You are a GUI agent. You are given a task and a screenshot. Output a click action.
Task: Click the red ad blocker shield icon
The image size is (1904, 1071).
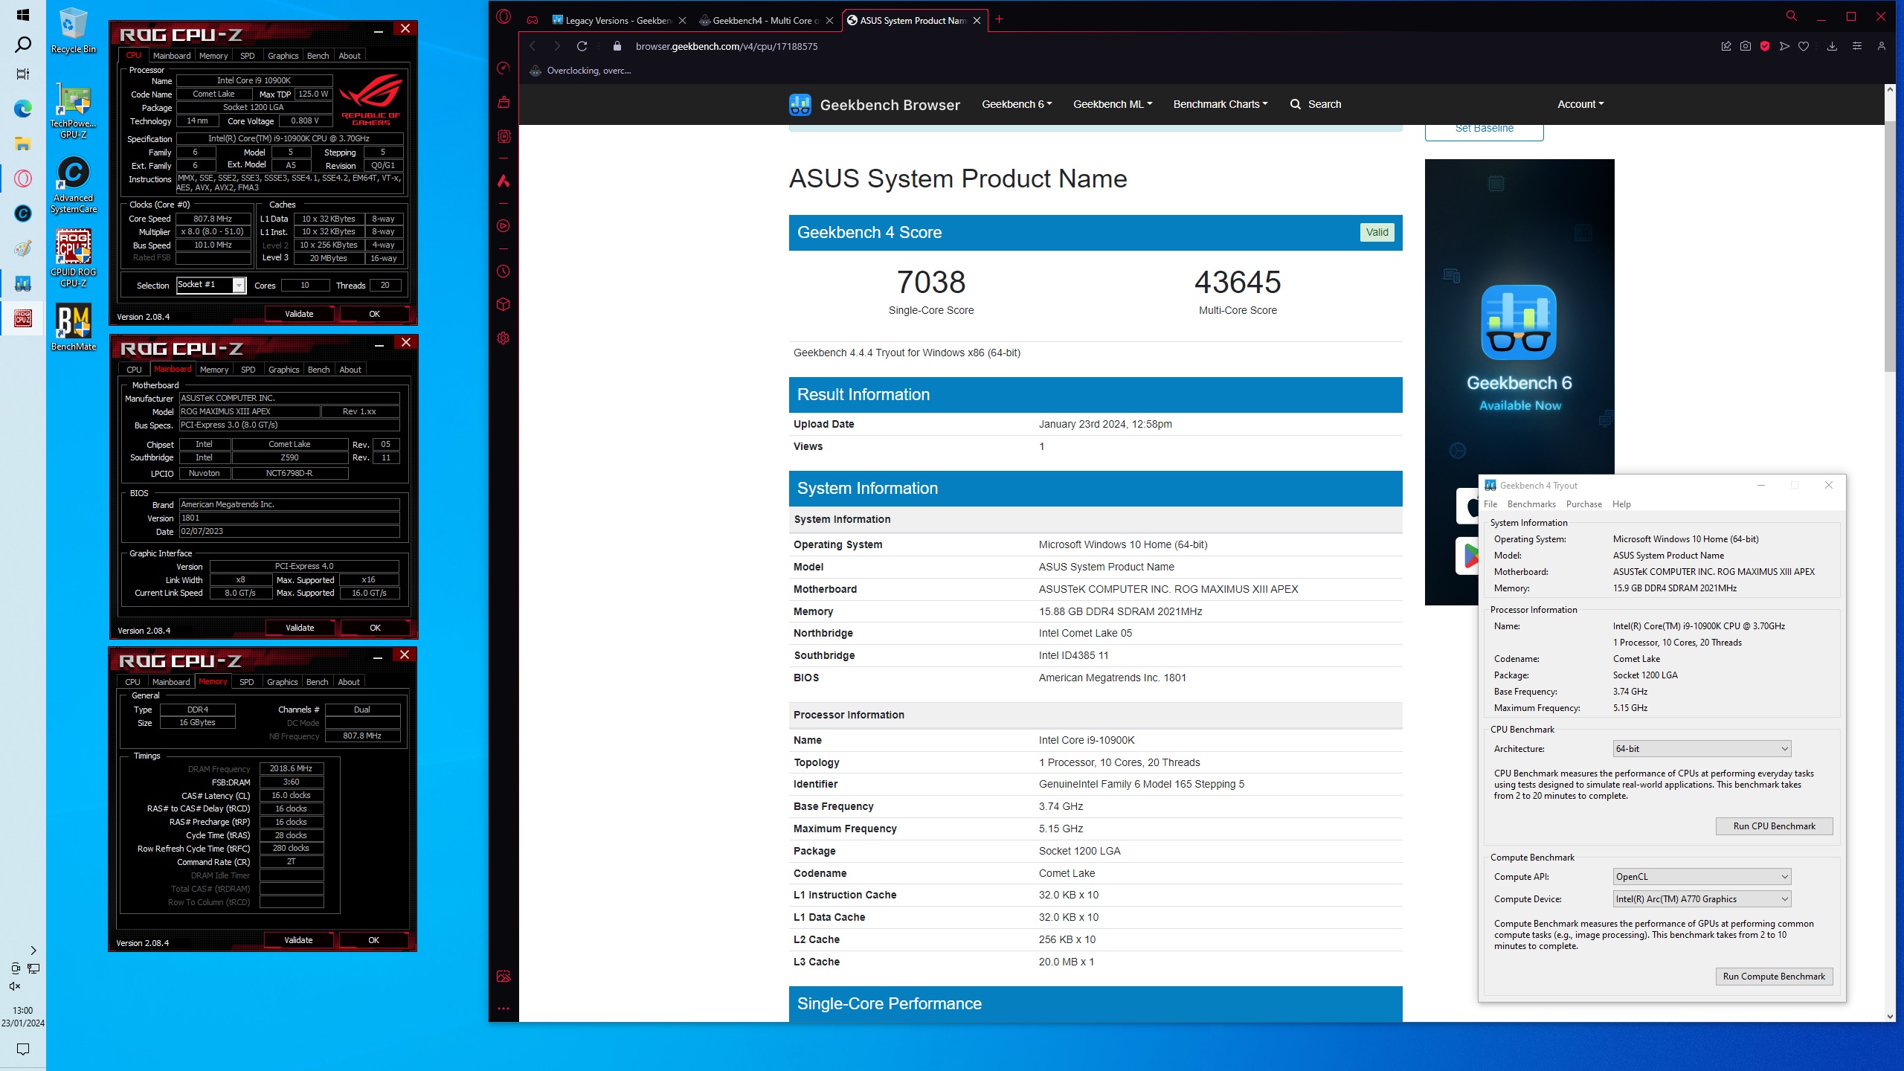(1765, 46)
